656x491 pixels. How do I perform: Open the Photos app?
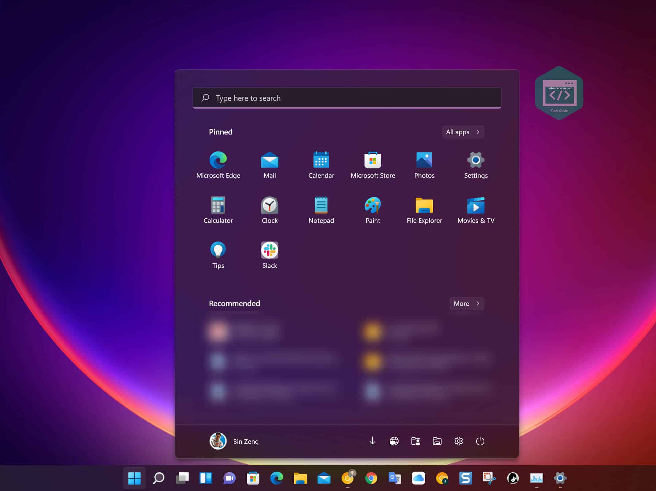click(x=424, y=165)
